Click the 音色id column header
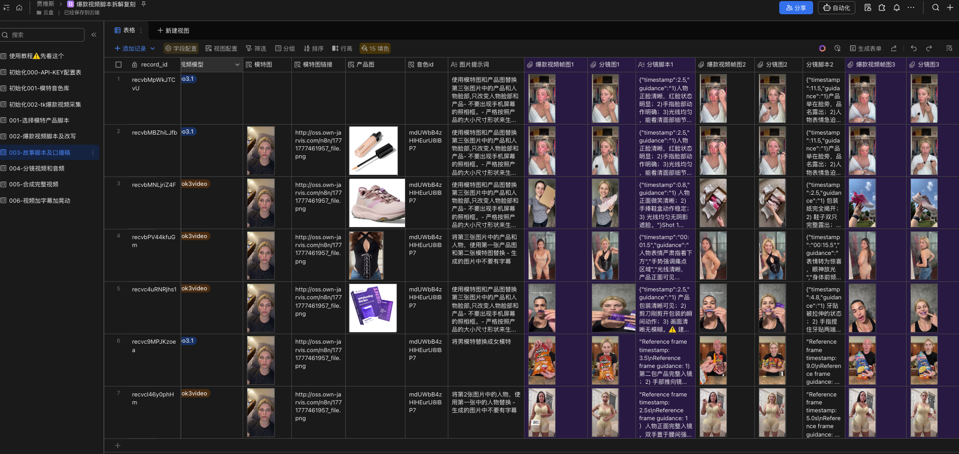 point(427,64)
